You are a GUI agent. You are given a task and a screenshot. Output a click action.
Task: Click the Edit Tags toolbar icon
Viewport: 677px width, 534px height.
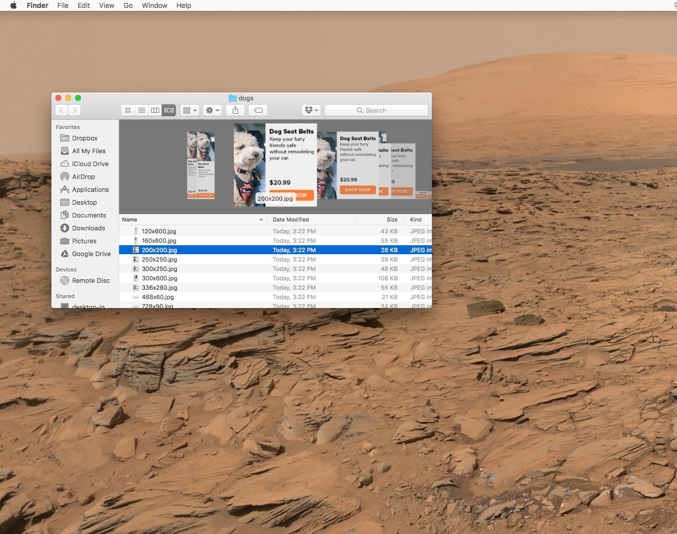pos(258,110)
